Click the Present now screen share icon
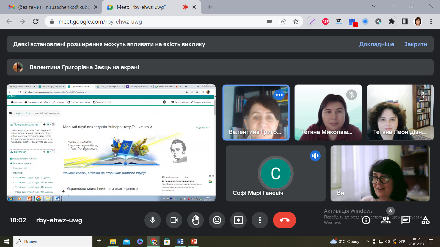The image size is (440, 247). coord(238,220)
